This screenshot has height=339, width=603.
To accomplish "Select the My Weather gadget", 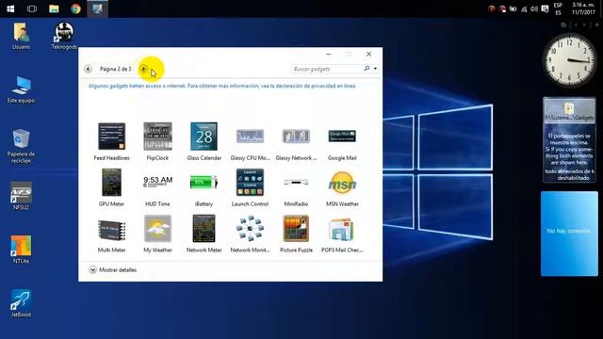I will pos(157,234).
